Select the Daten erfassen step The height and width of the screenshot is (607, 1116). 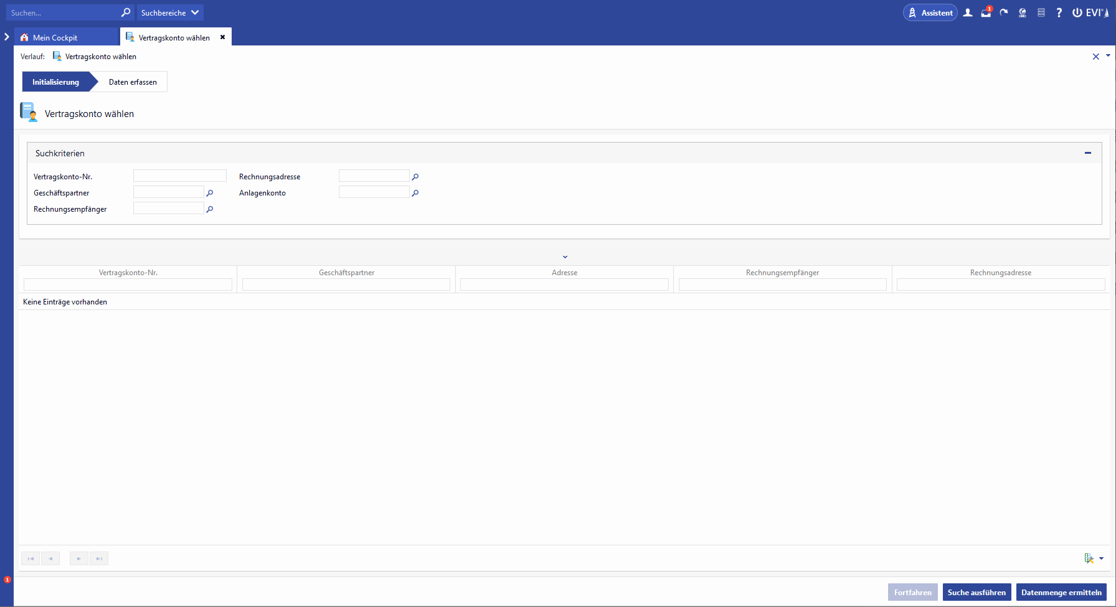click(133, 82)
